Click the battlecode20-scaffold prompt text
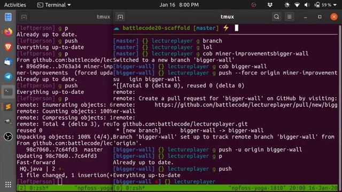The height and width of the screenshot is (192, 342). (156, 28)
